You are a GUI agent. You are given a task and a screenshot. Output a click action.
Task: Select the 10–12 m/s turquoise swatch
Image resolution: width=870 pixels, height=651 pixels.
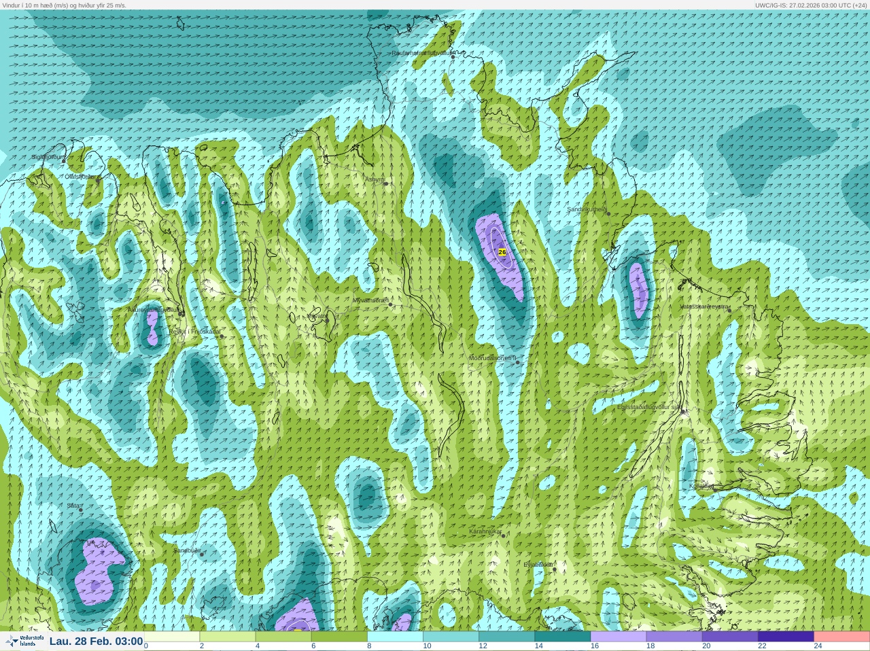click(x=451, y=637)
